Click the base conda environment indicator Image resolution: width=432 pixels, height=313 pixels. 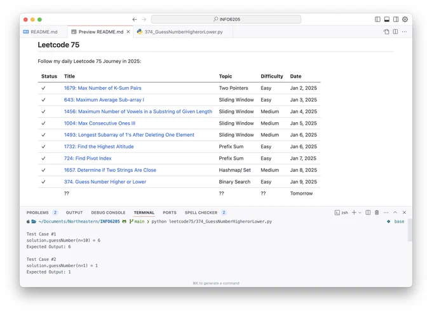tap(396, 221)
